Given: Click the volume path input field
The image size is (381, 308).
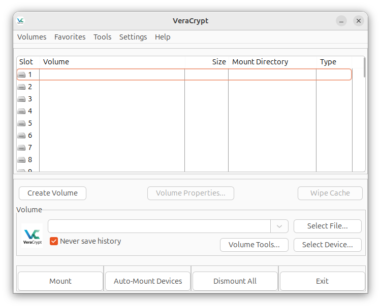Looking at the screenshot, I should (160, 226).
